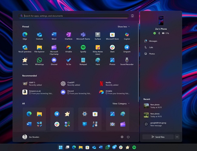Open the pinned Photos app

click(x=112, y=61)
